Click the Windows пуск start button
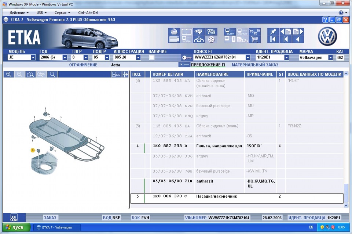352x234 pixels. [16, 227]
